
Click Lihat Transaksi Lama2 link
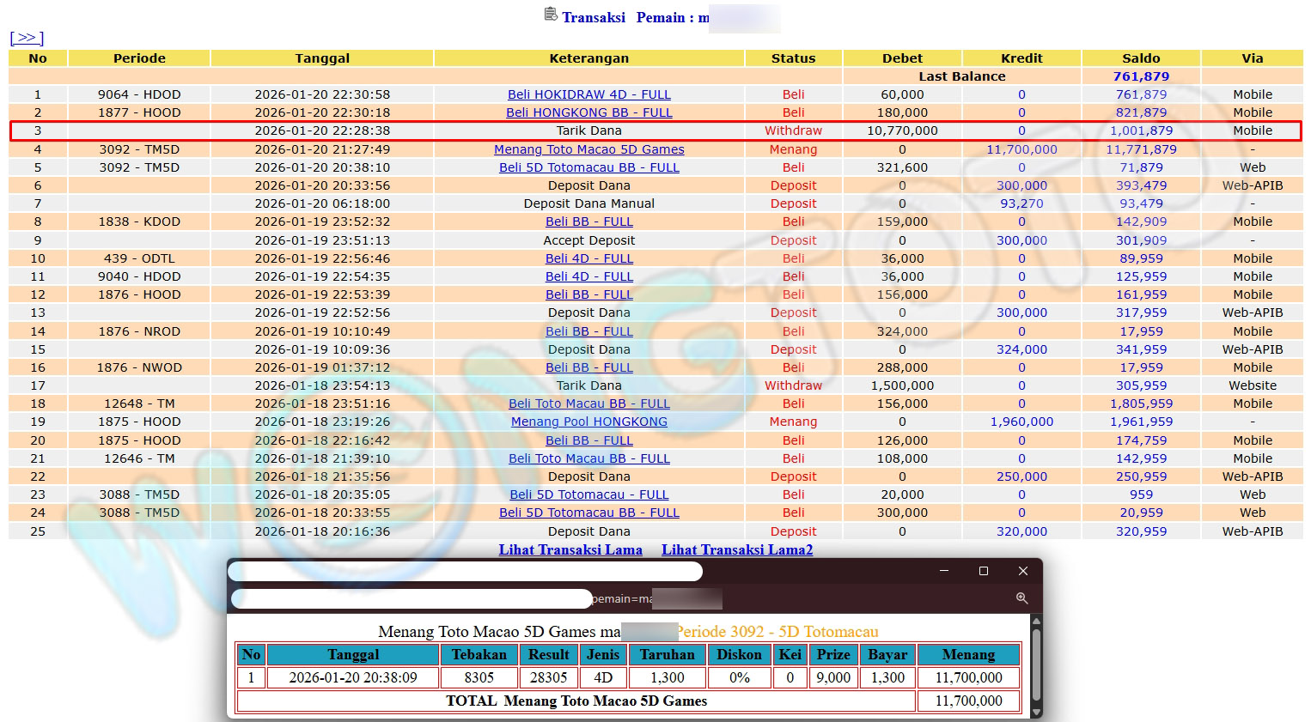point(736,550)
